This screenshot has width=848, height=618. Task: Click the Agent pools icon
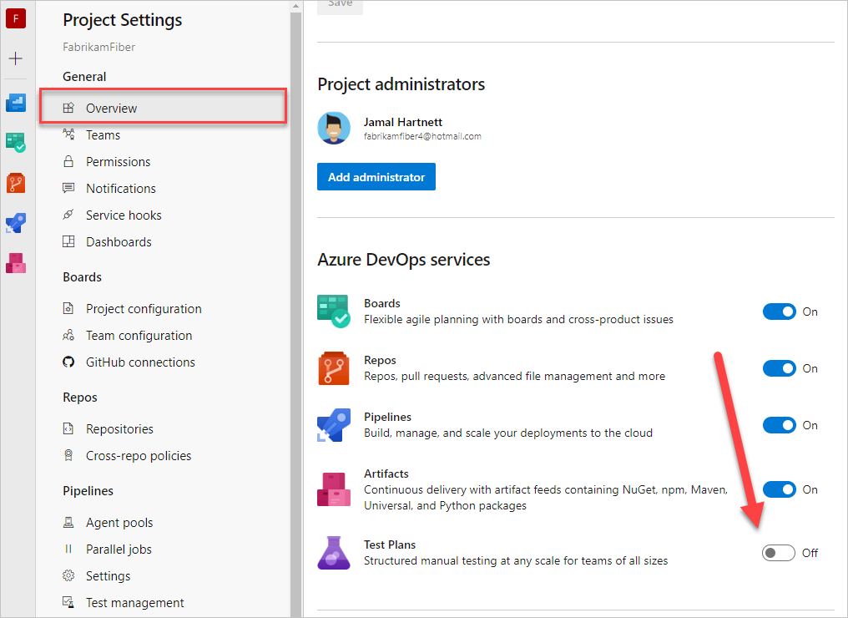click(x=68, y=522)
